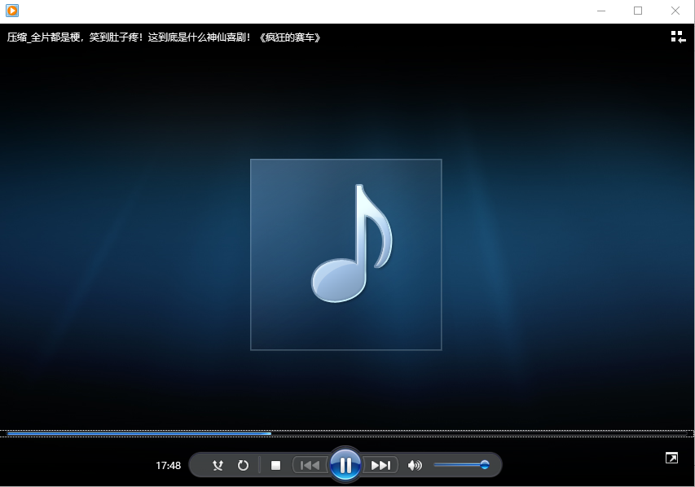This screenshot has height=487, width=695.
Task: Close the Media Player window
Action: click(x=675, y=11)
